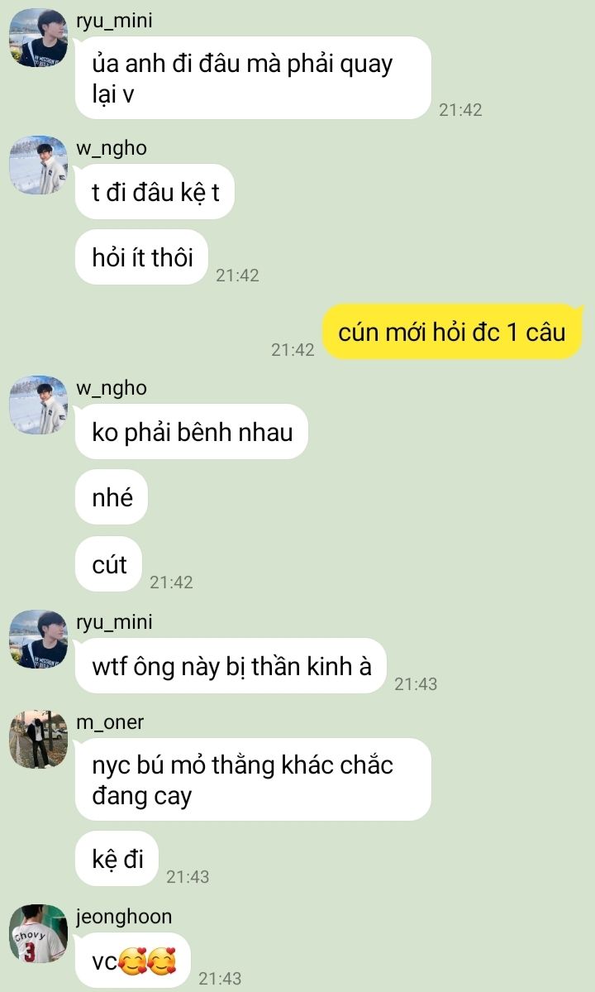Tap w_ngho's avatar beside 'ko phải bênh nhau'
This screenshot has height=992, width=595.
(x=39, y=405)
